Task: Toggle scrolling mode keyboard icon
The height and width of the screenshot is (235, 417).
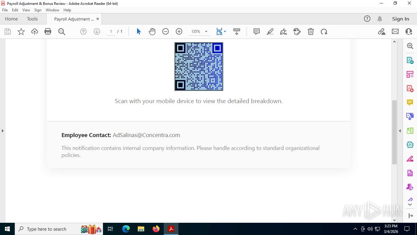Action: coord(236,32)
